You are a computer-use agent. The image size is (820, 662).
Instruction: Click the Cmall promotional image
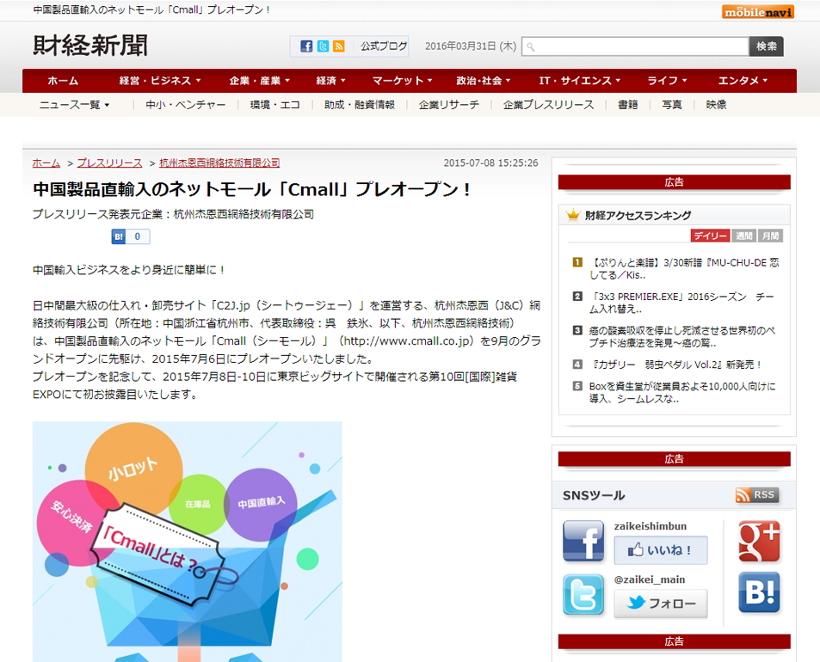pos(188,542)
